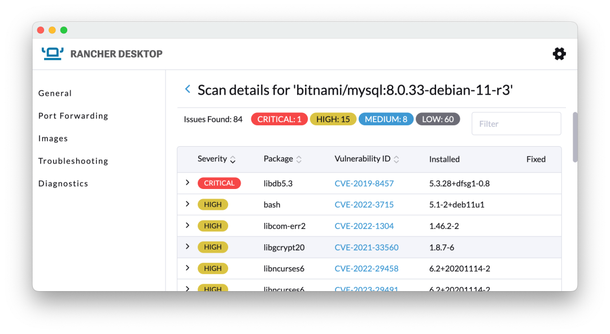Click the Rancher Desktop logo icon

(53, 53)
